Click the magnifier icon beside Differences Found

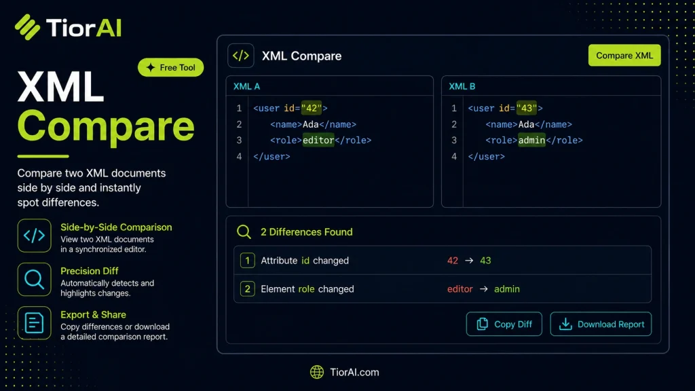click(x=244, y=232)
